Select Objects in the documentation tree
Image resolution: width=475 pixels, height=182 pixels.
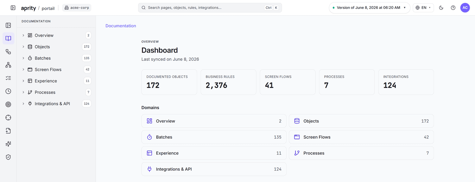[42, 47]
